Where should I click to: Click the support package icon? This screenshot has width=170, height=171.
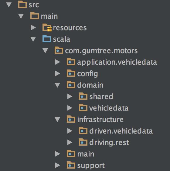click(x=71, y=165)
